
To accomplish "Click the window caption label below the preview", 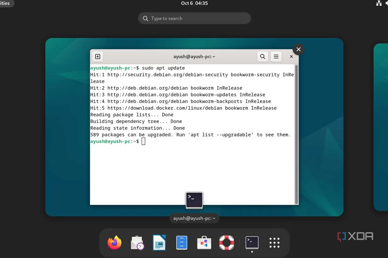I will click(194, 218).
